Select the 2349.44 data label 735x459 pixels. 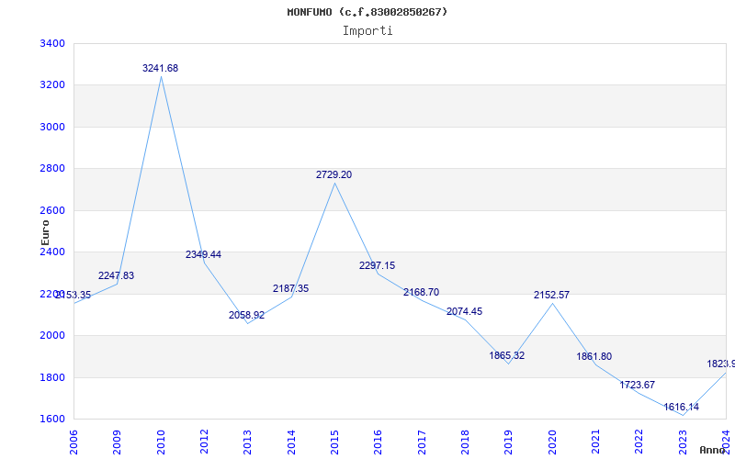click(x=203, y=255)
